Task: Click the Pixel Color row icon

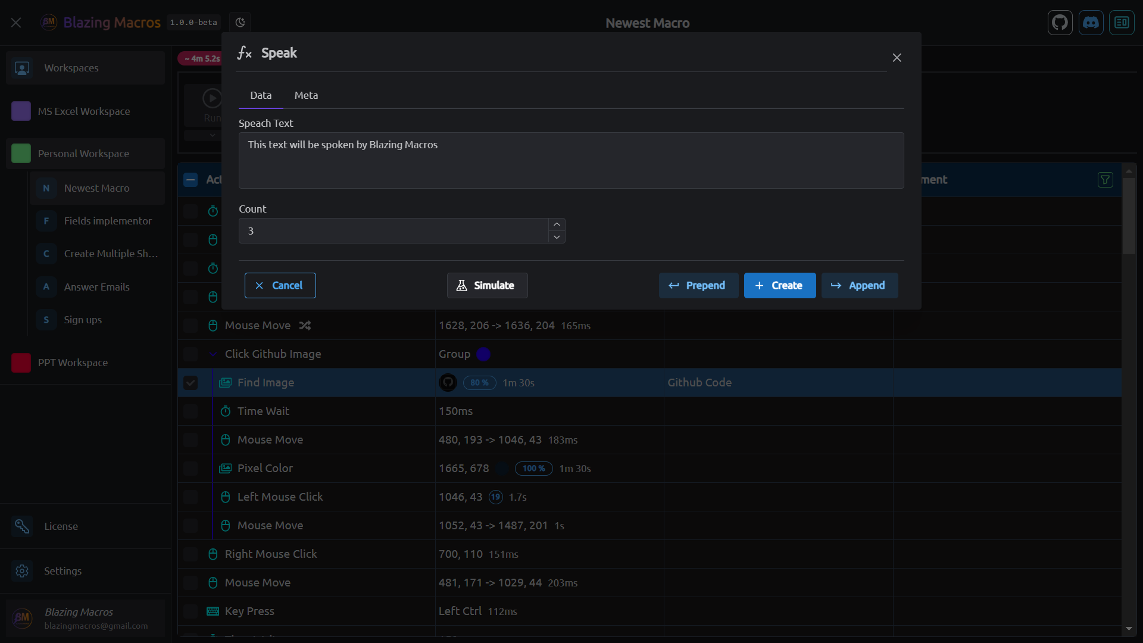Action: point(225,469)
